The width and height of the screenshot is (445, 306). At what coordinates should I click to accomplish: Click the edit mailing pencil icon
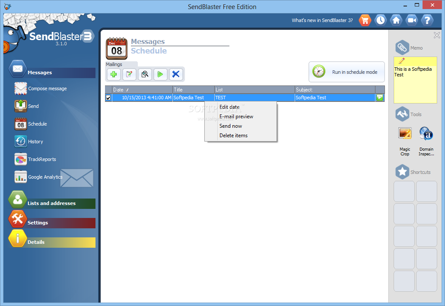(x=129, y=74)
